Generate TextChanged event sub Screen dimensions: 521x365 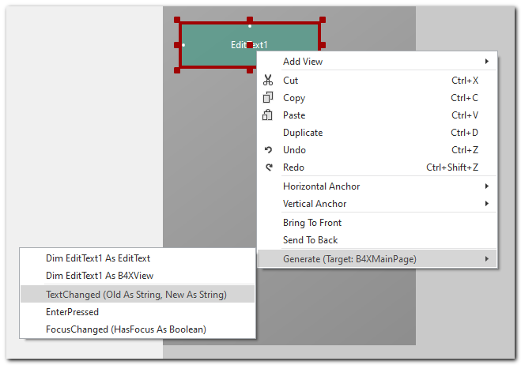[136, 295]
